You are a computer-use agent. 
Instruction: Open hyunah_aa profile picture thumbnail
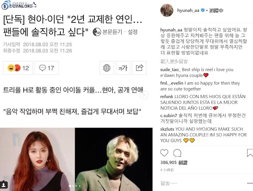coord(167,10)
